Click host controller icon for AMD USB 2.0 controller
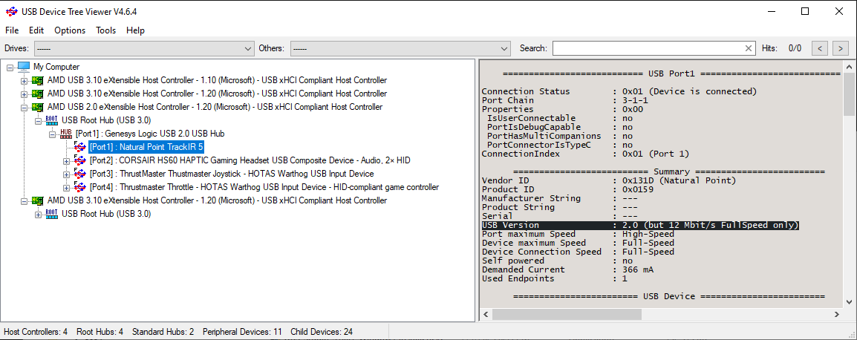This screenshot has width=857, height=340. 38,107
